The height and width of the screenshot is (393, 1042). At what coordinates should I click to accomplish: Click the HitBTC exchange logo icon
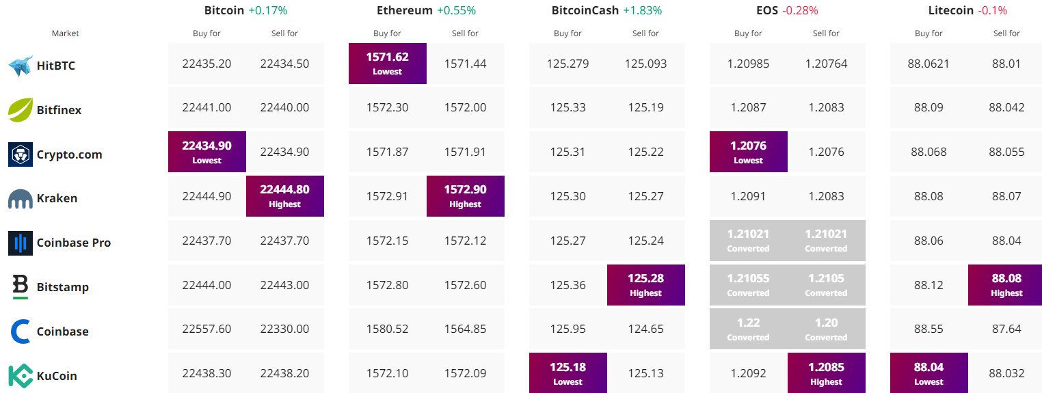pos(21,66)
